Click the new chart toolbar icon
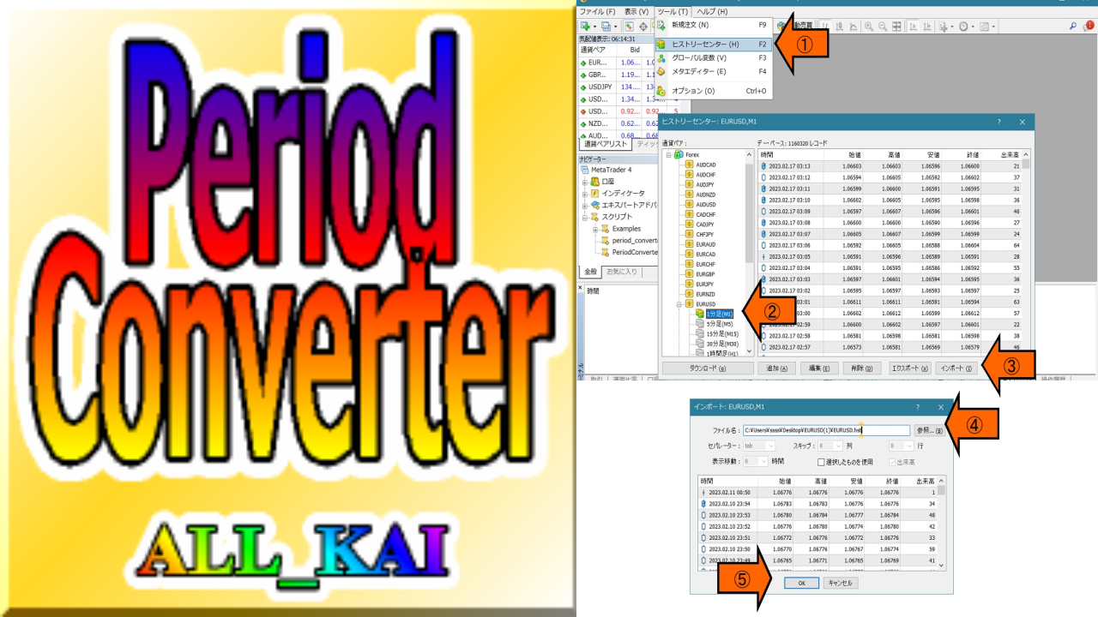 [x=586, y=27]
